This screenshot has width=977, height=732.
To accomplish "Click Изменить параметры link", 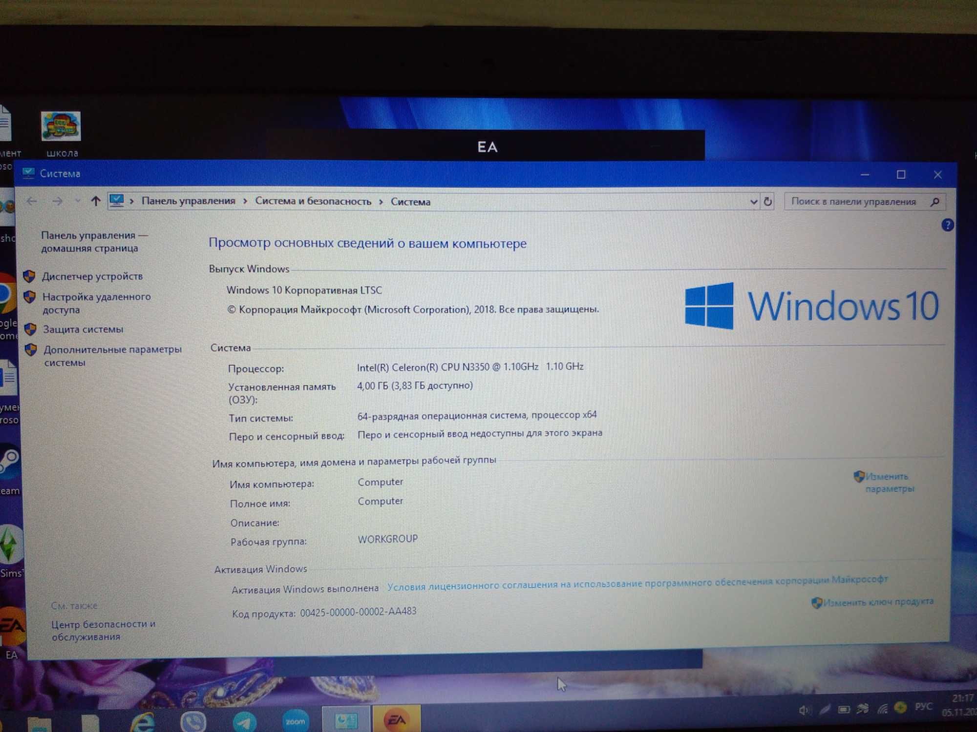I will 889,482.
